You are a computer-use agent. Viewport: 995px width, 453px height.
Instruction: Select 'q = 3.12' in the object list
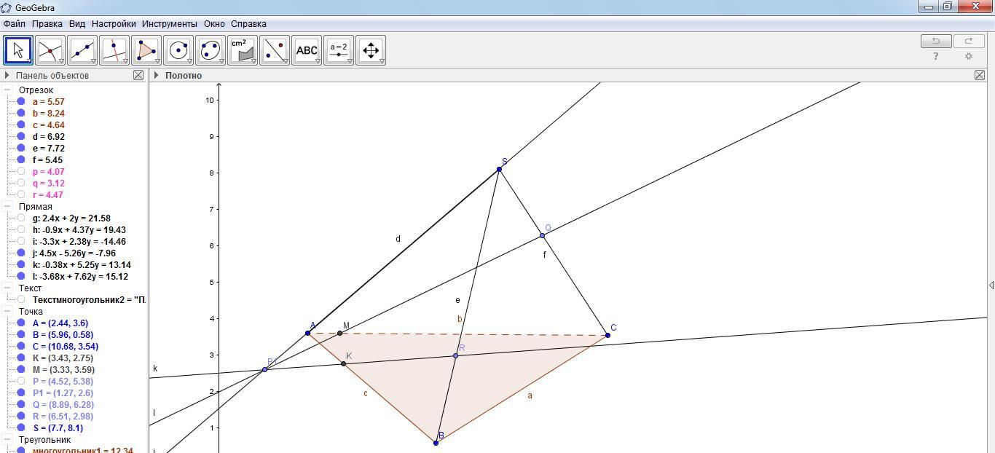click(x=48, y=184)
